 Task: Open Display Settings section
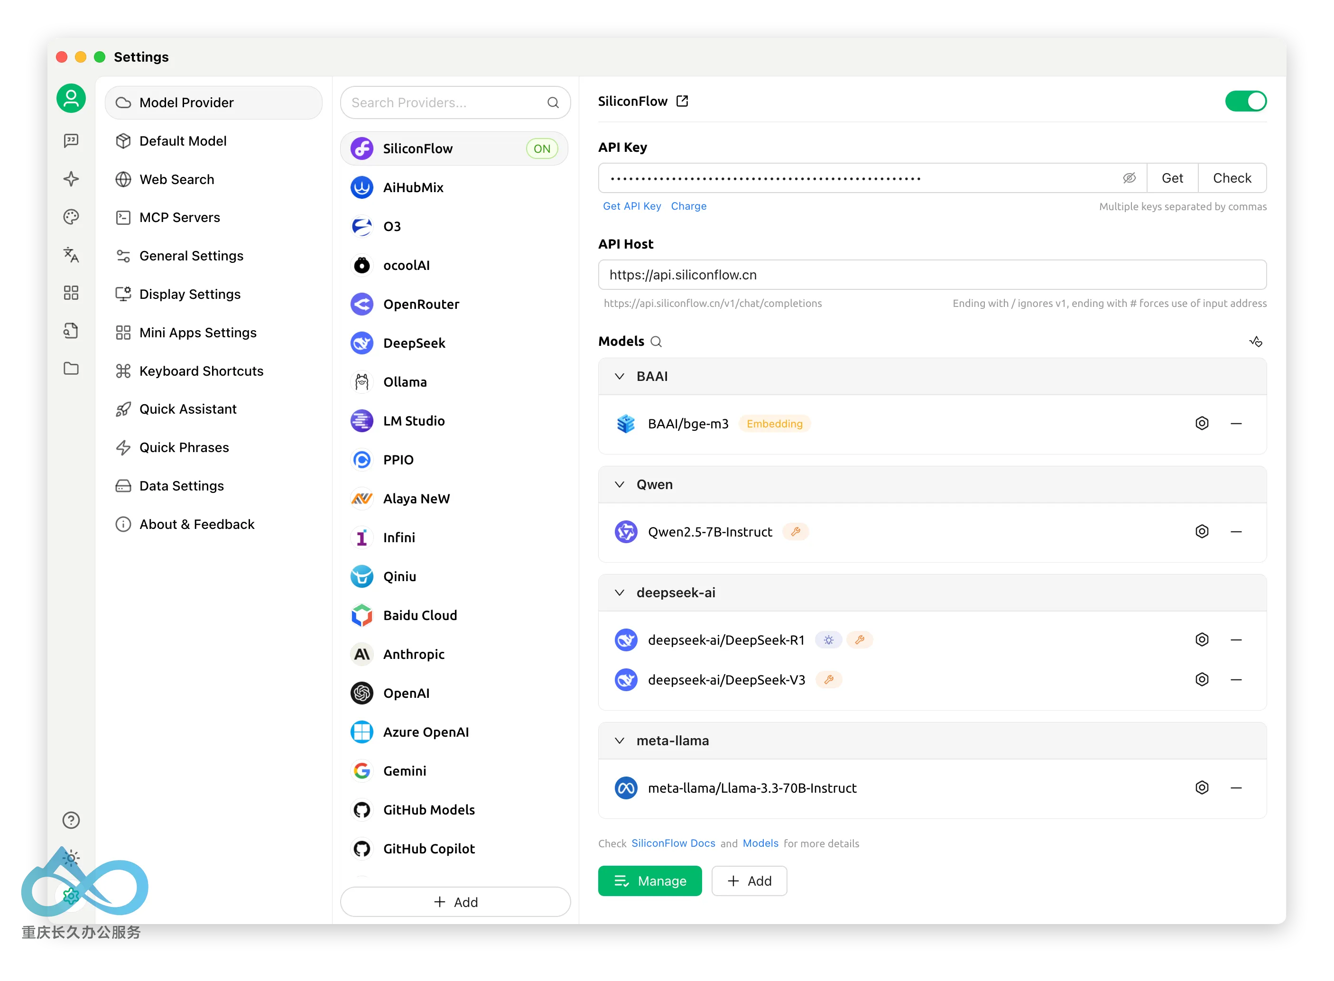214,294
